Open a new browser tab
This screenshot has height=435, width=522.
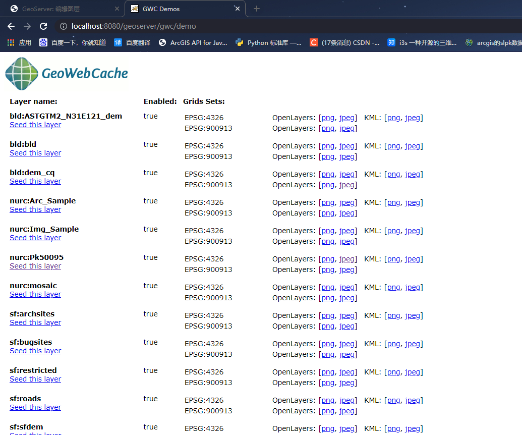[256, 9]
